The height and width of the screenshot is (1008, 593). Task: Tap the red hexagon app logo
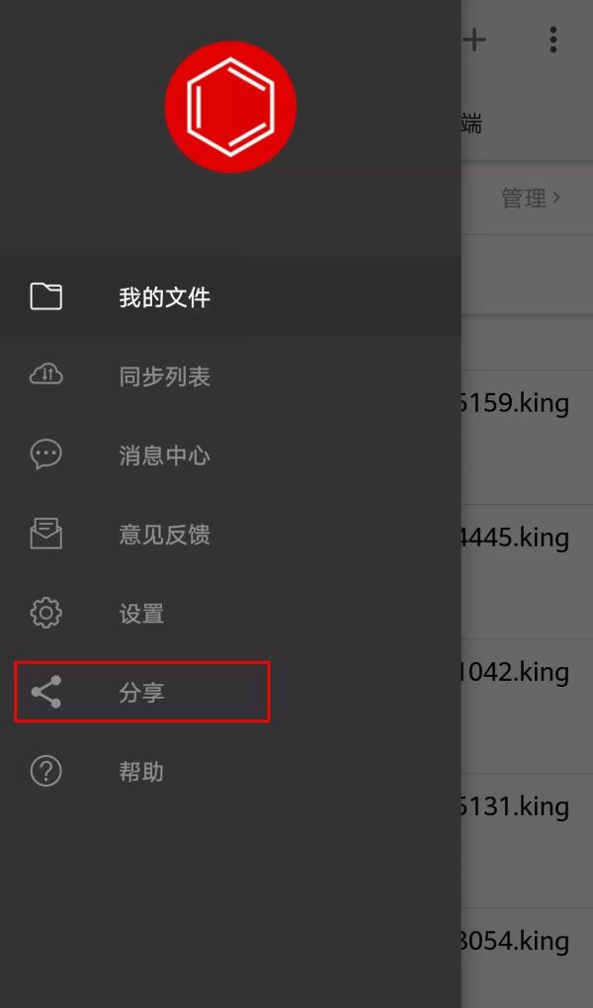click(230, 107)
